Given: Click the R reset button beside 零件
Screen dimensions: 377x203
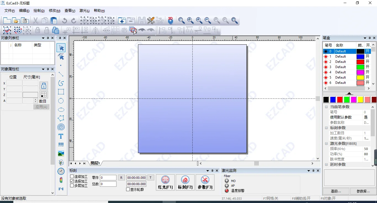Looking at the screenshot, I should tap(121, 178).
